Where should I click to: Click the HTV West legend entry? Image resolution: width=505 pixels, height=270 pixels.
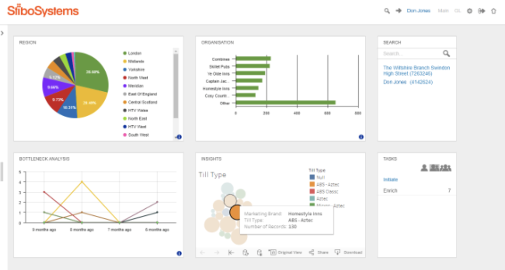point(135,127)
